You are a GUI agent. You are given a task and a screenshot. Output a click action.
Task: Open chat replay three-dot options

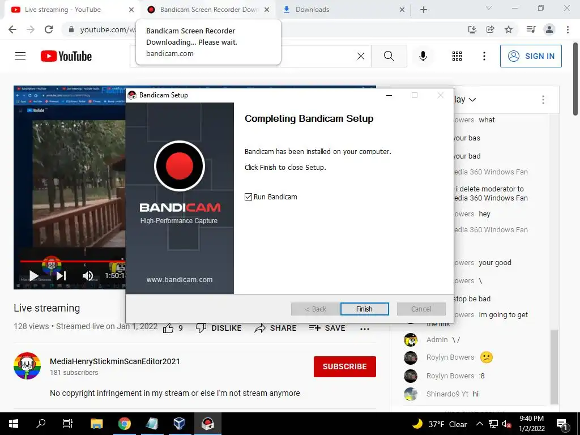click(x=543, y=100)
